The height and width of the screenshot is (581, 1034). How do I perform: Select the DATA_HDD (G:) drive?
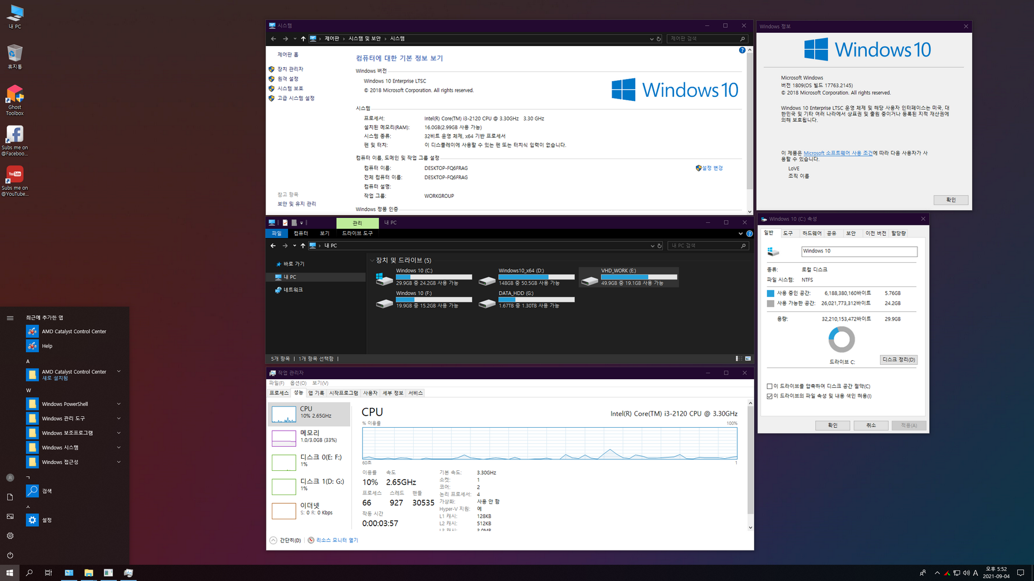(527, 299)
